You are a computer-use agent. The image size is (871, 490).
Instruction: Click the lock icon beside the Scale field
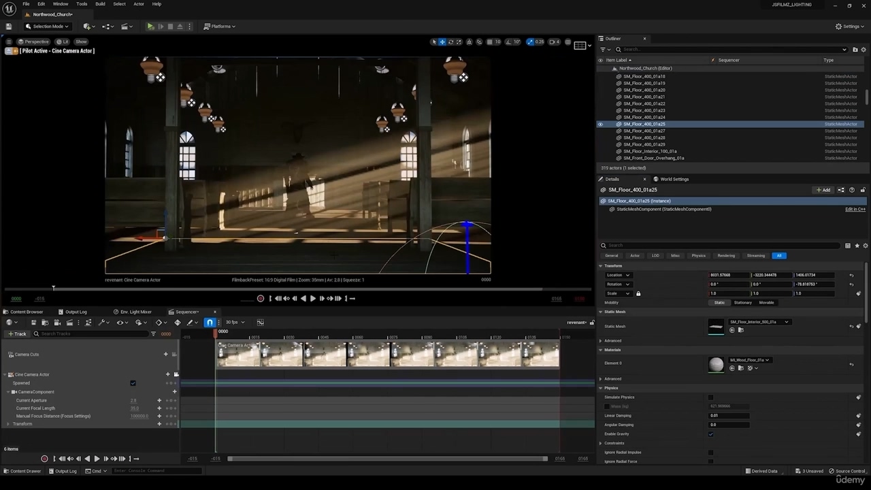(x=638, y=293)
